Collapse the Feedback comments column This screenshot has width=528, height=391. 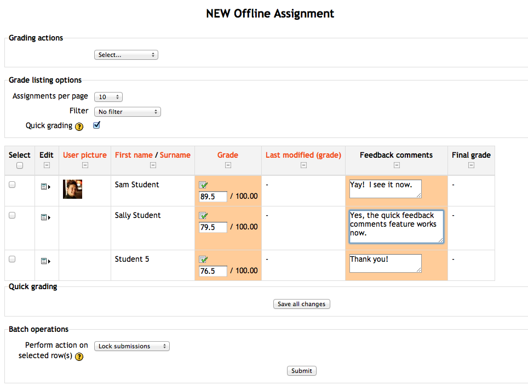[x=397, y=165]
